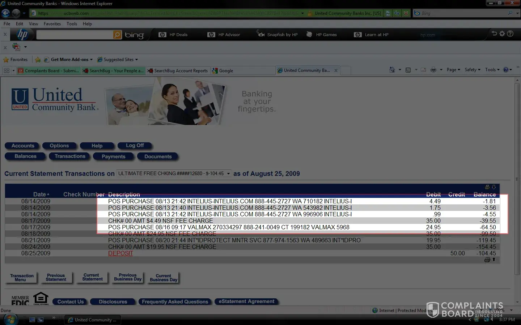This screenshot has height=325, width=521.
Task: Open the Favorites menu in menu bar
Action: (x=52, y=24)
